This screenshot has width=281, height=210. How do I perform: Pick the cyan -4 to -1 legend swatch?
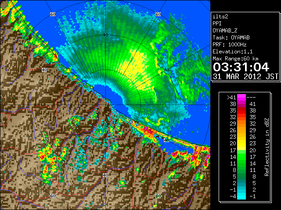point(241,196)
